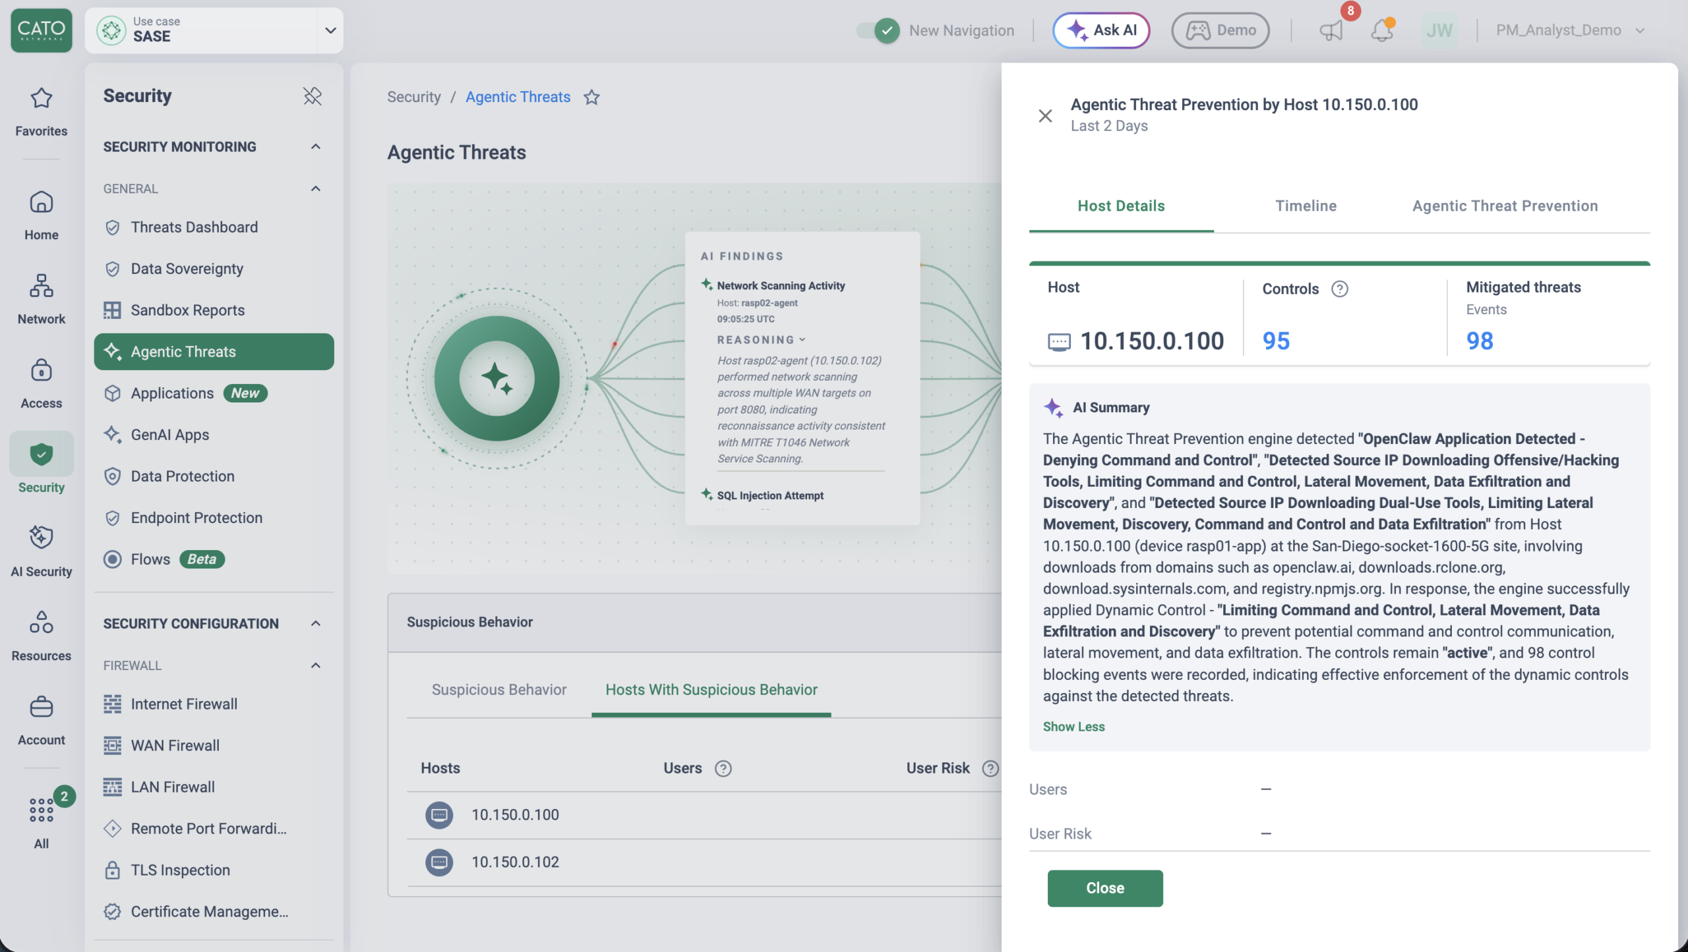Select Suspicious Behavior tab
1688x952 pixels.
pos(498,690)
